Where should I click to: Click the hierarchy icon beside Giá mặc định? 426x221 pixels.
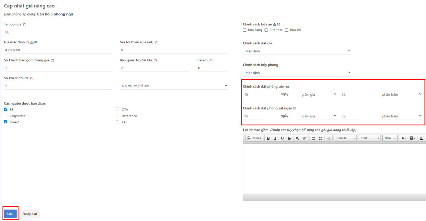(x=32, y=42)
